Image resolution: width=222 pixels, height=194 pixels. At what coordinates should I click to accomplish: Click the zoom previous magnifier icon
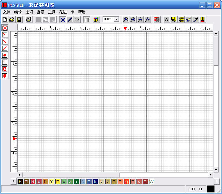click(147, 20)
